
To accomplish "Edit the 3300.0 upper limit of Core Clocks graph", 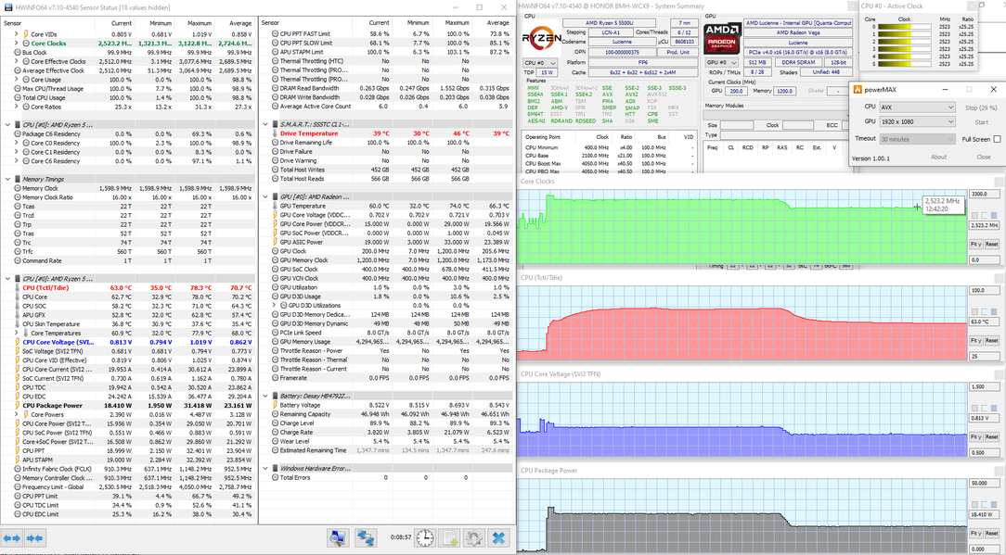I will click(x=984, y=194).
